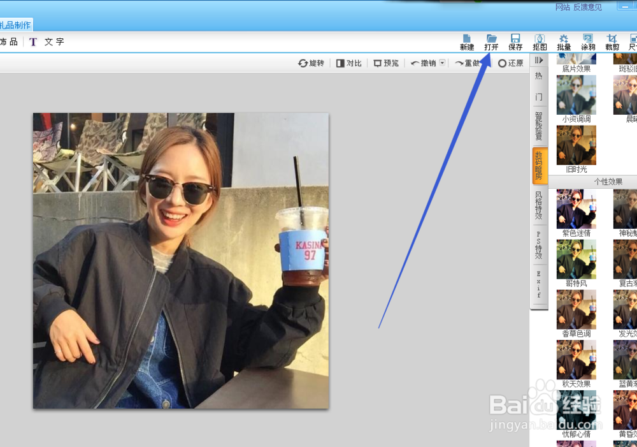Select the 数码暗房 vertical tab
The height and width of the screenshot is (447, 637).
coord(539,166)
